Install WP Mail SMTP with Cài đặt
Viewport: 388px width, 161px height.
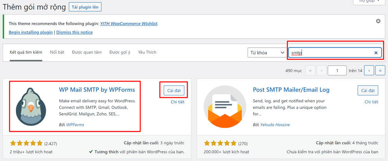coord(174,90)
